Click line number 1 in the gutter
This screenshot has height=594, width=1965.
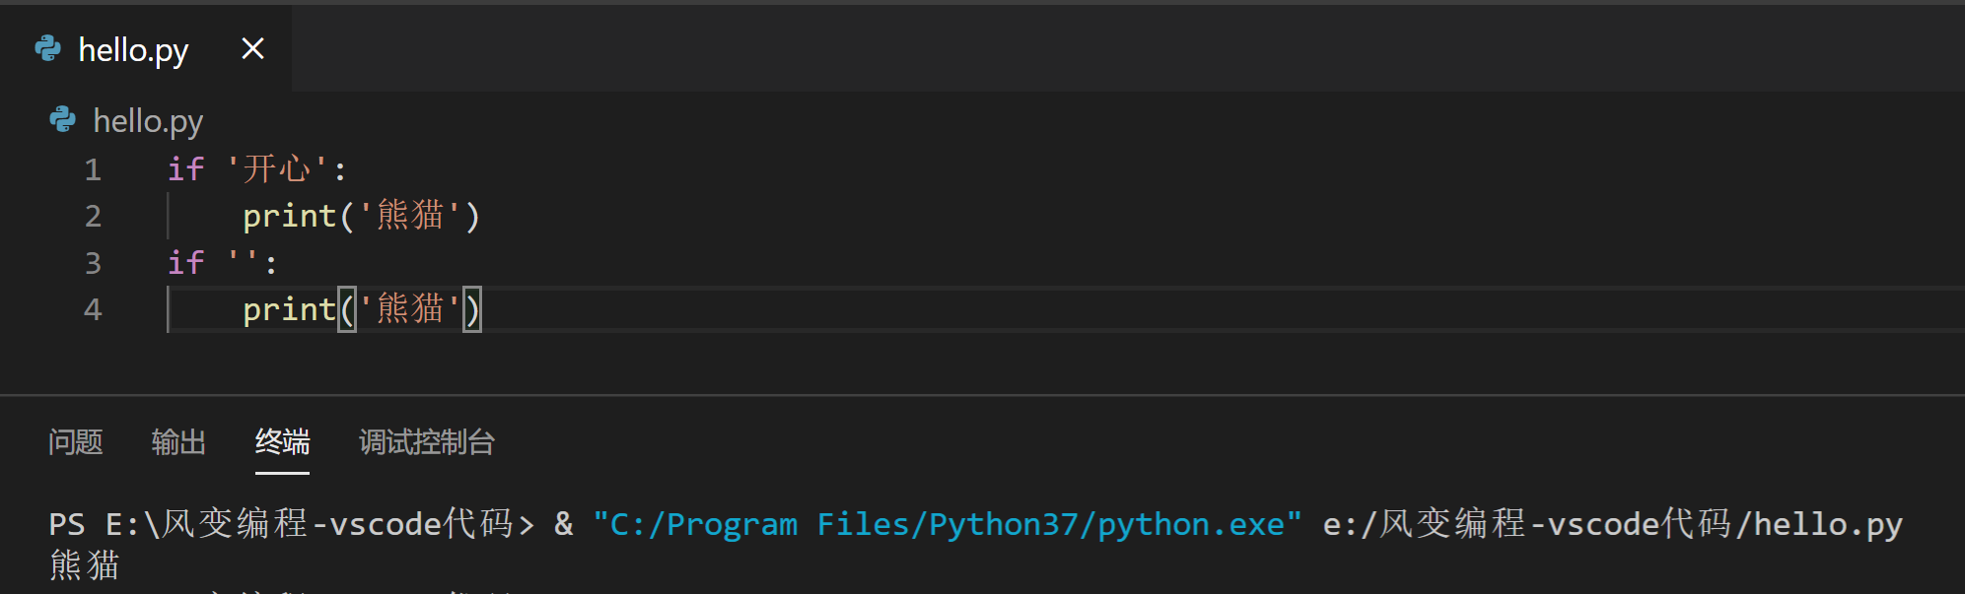93,169
